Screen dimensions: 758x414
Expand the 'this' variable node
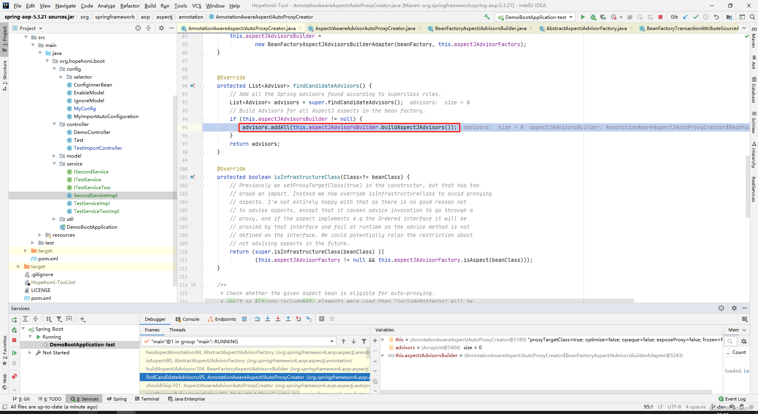coord(383,339)
